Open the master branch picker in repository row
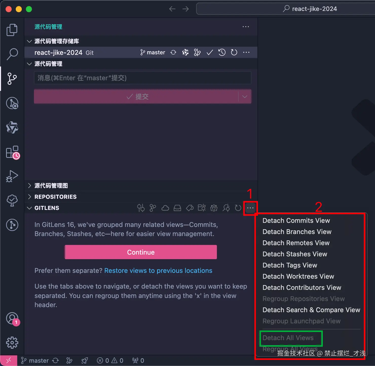This screenshot has height=366, width=375. tap(153, 53)
